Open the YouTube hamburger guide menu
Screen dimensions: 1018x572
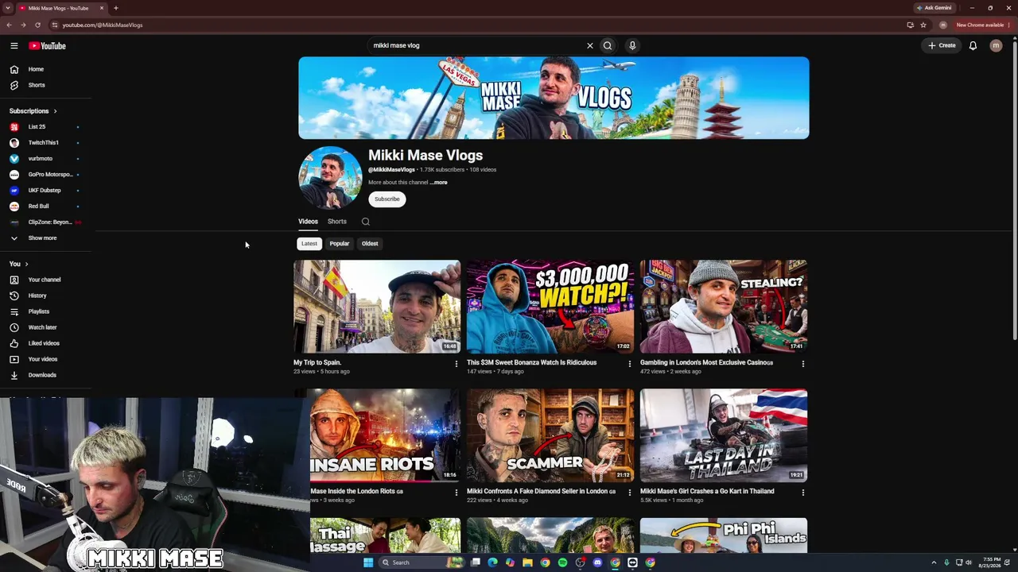pos(14,45)
